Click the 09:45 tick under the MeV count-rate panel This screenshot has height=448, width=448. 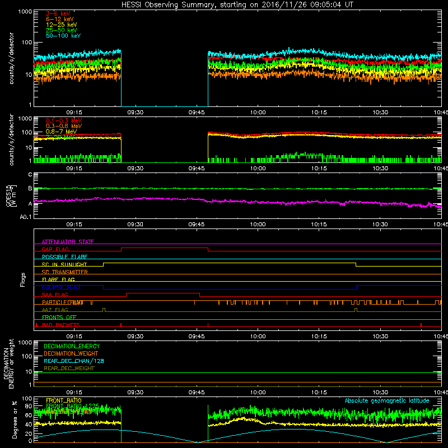click(197, 169)
